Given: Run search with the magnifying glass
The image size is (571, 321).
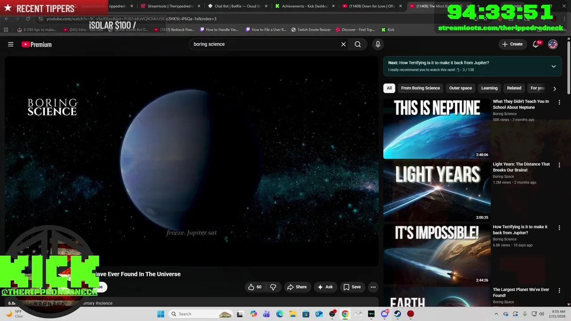Looking at the screenshot, I should [358, 44].
